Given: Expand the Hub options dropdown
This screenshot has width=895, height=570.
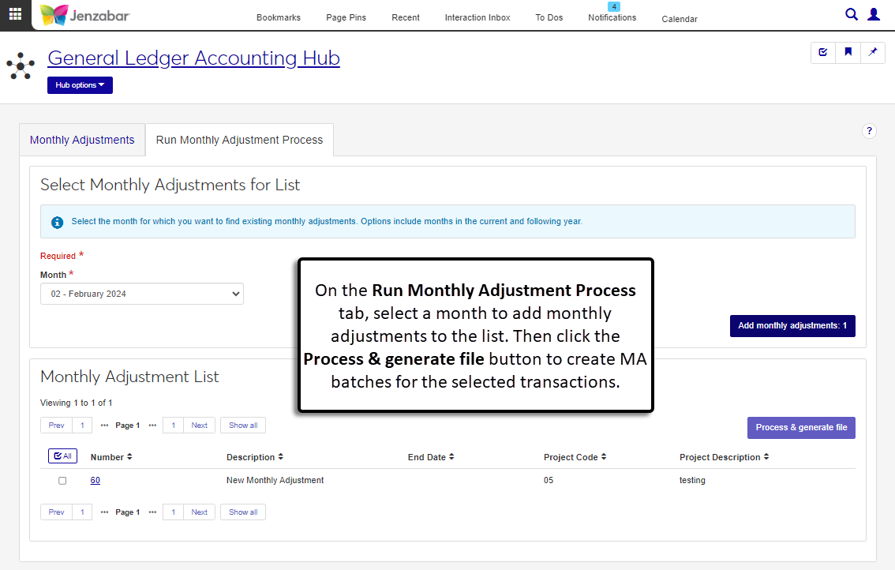Looking at the screenshot, I should pos(80,85).
